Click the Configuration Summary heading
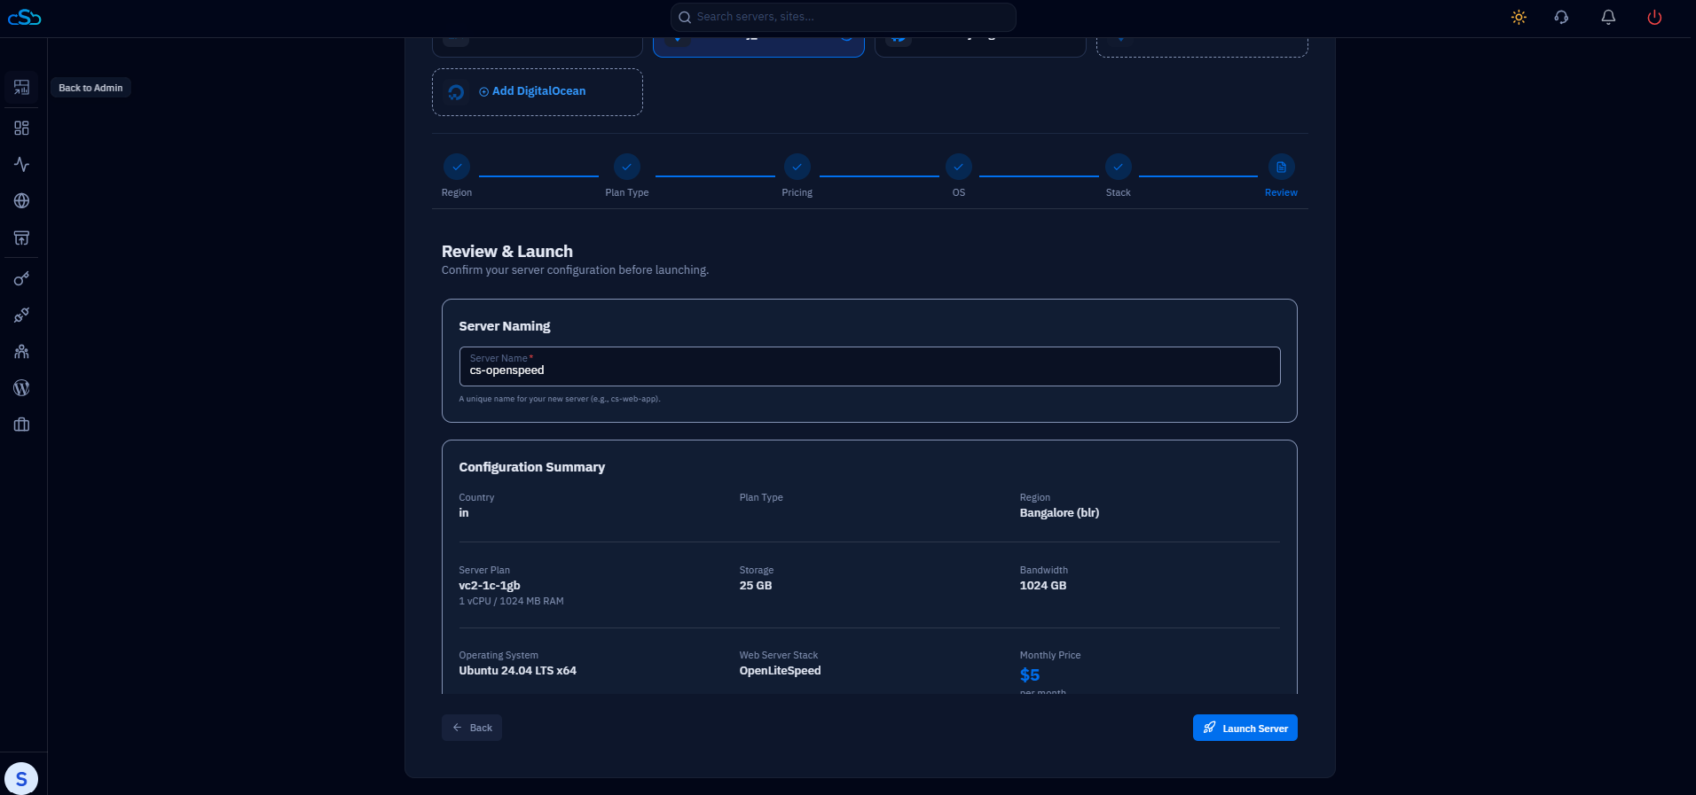1696x795 pixels. point(532,467)
